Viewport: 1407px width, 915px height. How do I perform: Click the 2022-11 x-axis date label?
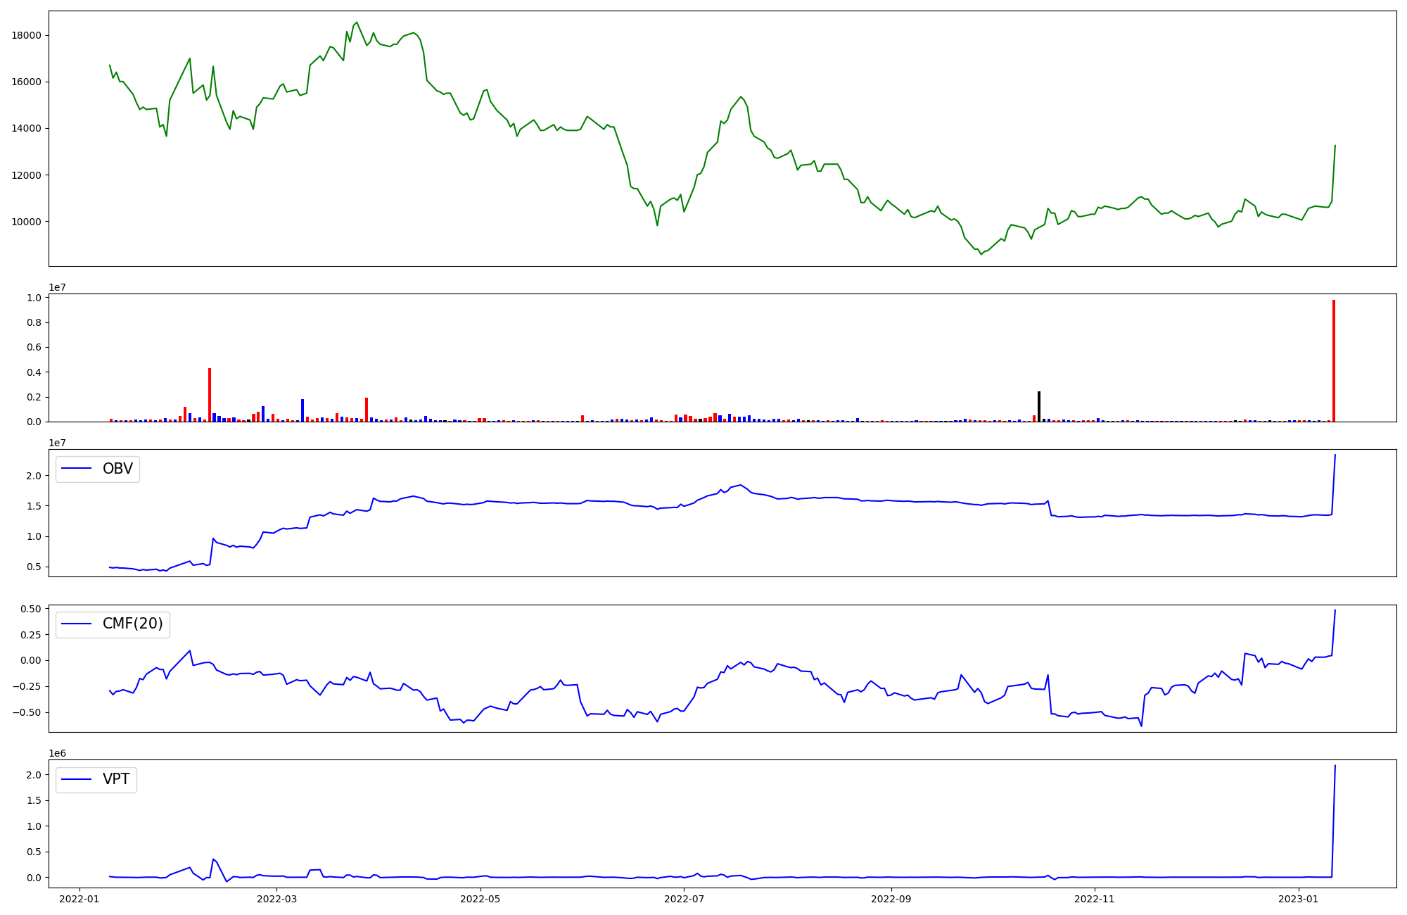click(1095, 899)
